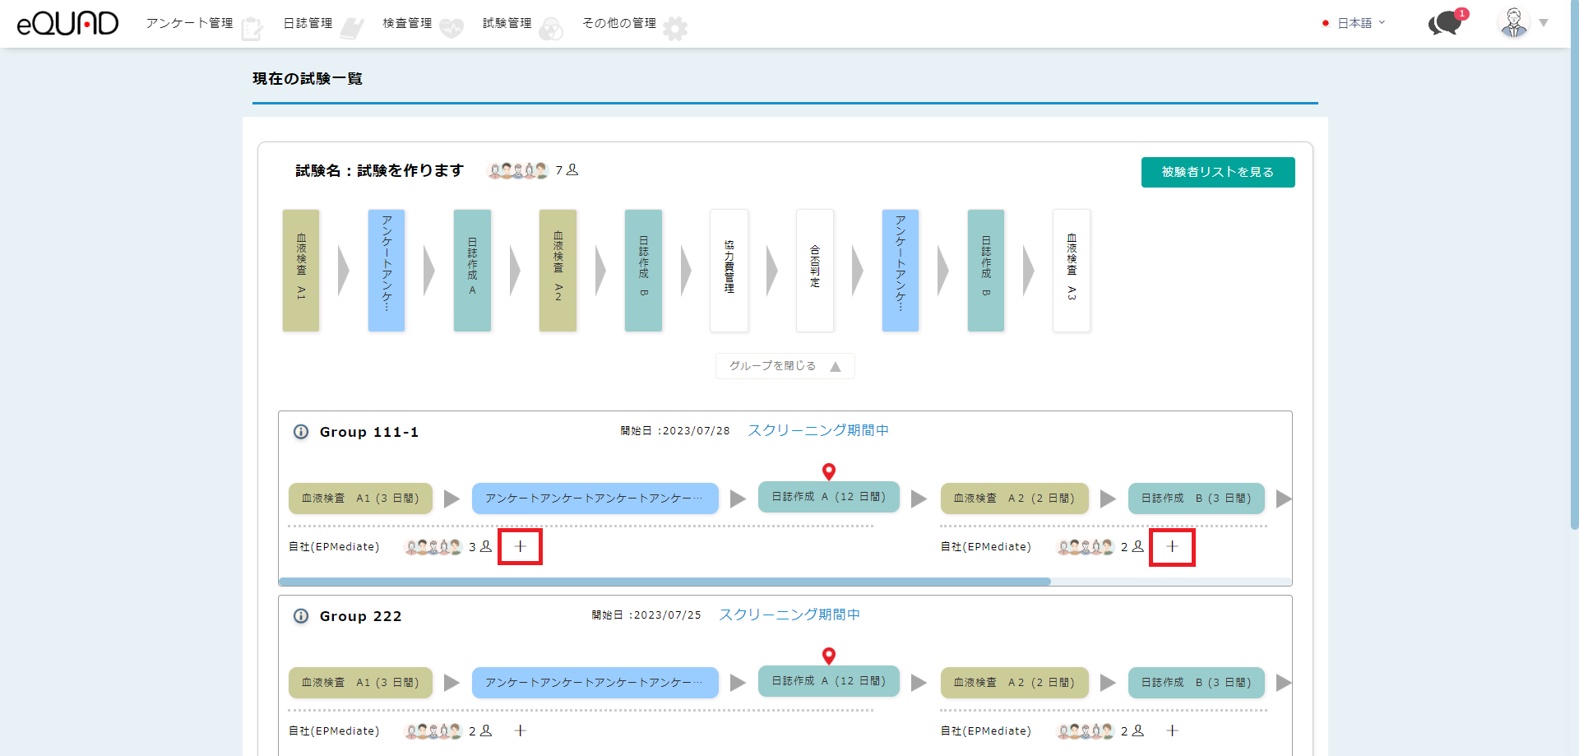The height and width of the screenshot is (756, 1579).
Task: Click the eQUAD logo
Action: pyautogui.click(x=67, y=23)
